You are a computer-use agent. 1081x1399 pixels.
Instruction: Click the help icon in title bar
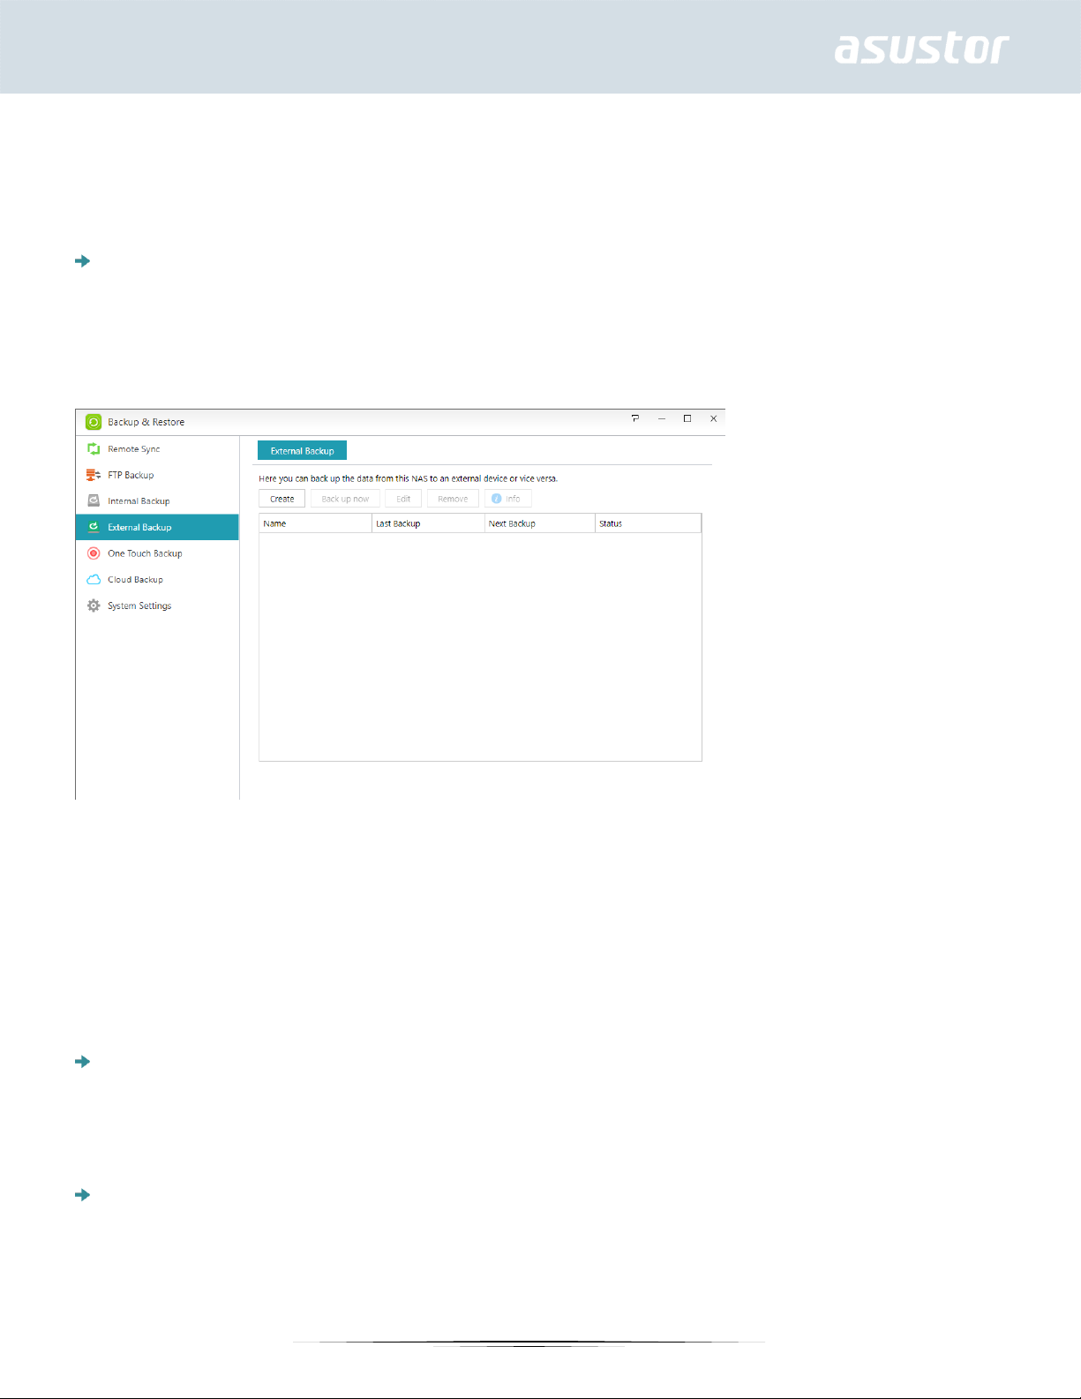pyautogui.click(x=634, y=418)
